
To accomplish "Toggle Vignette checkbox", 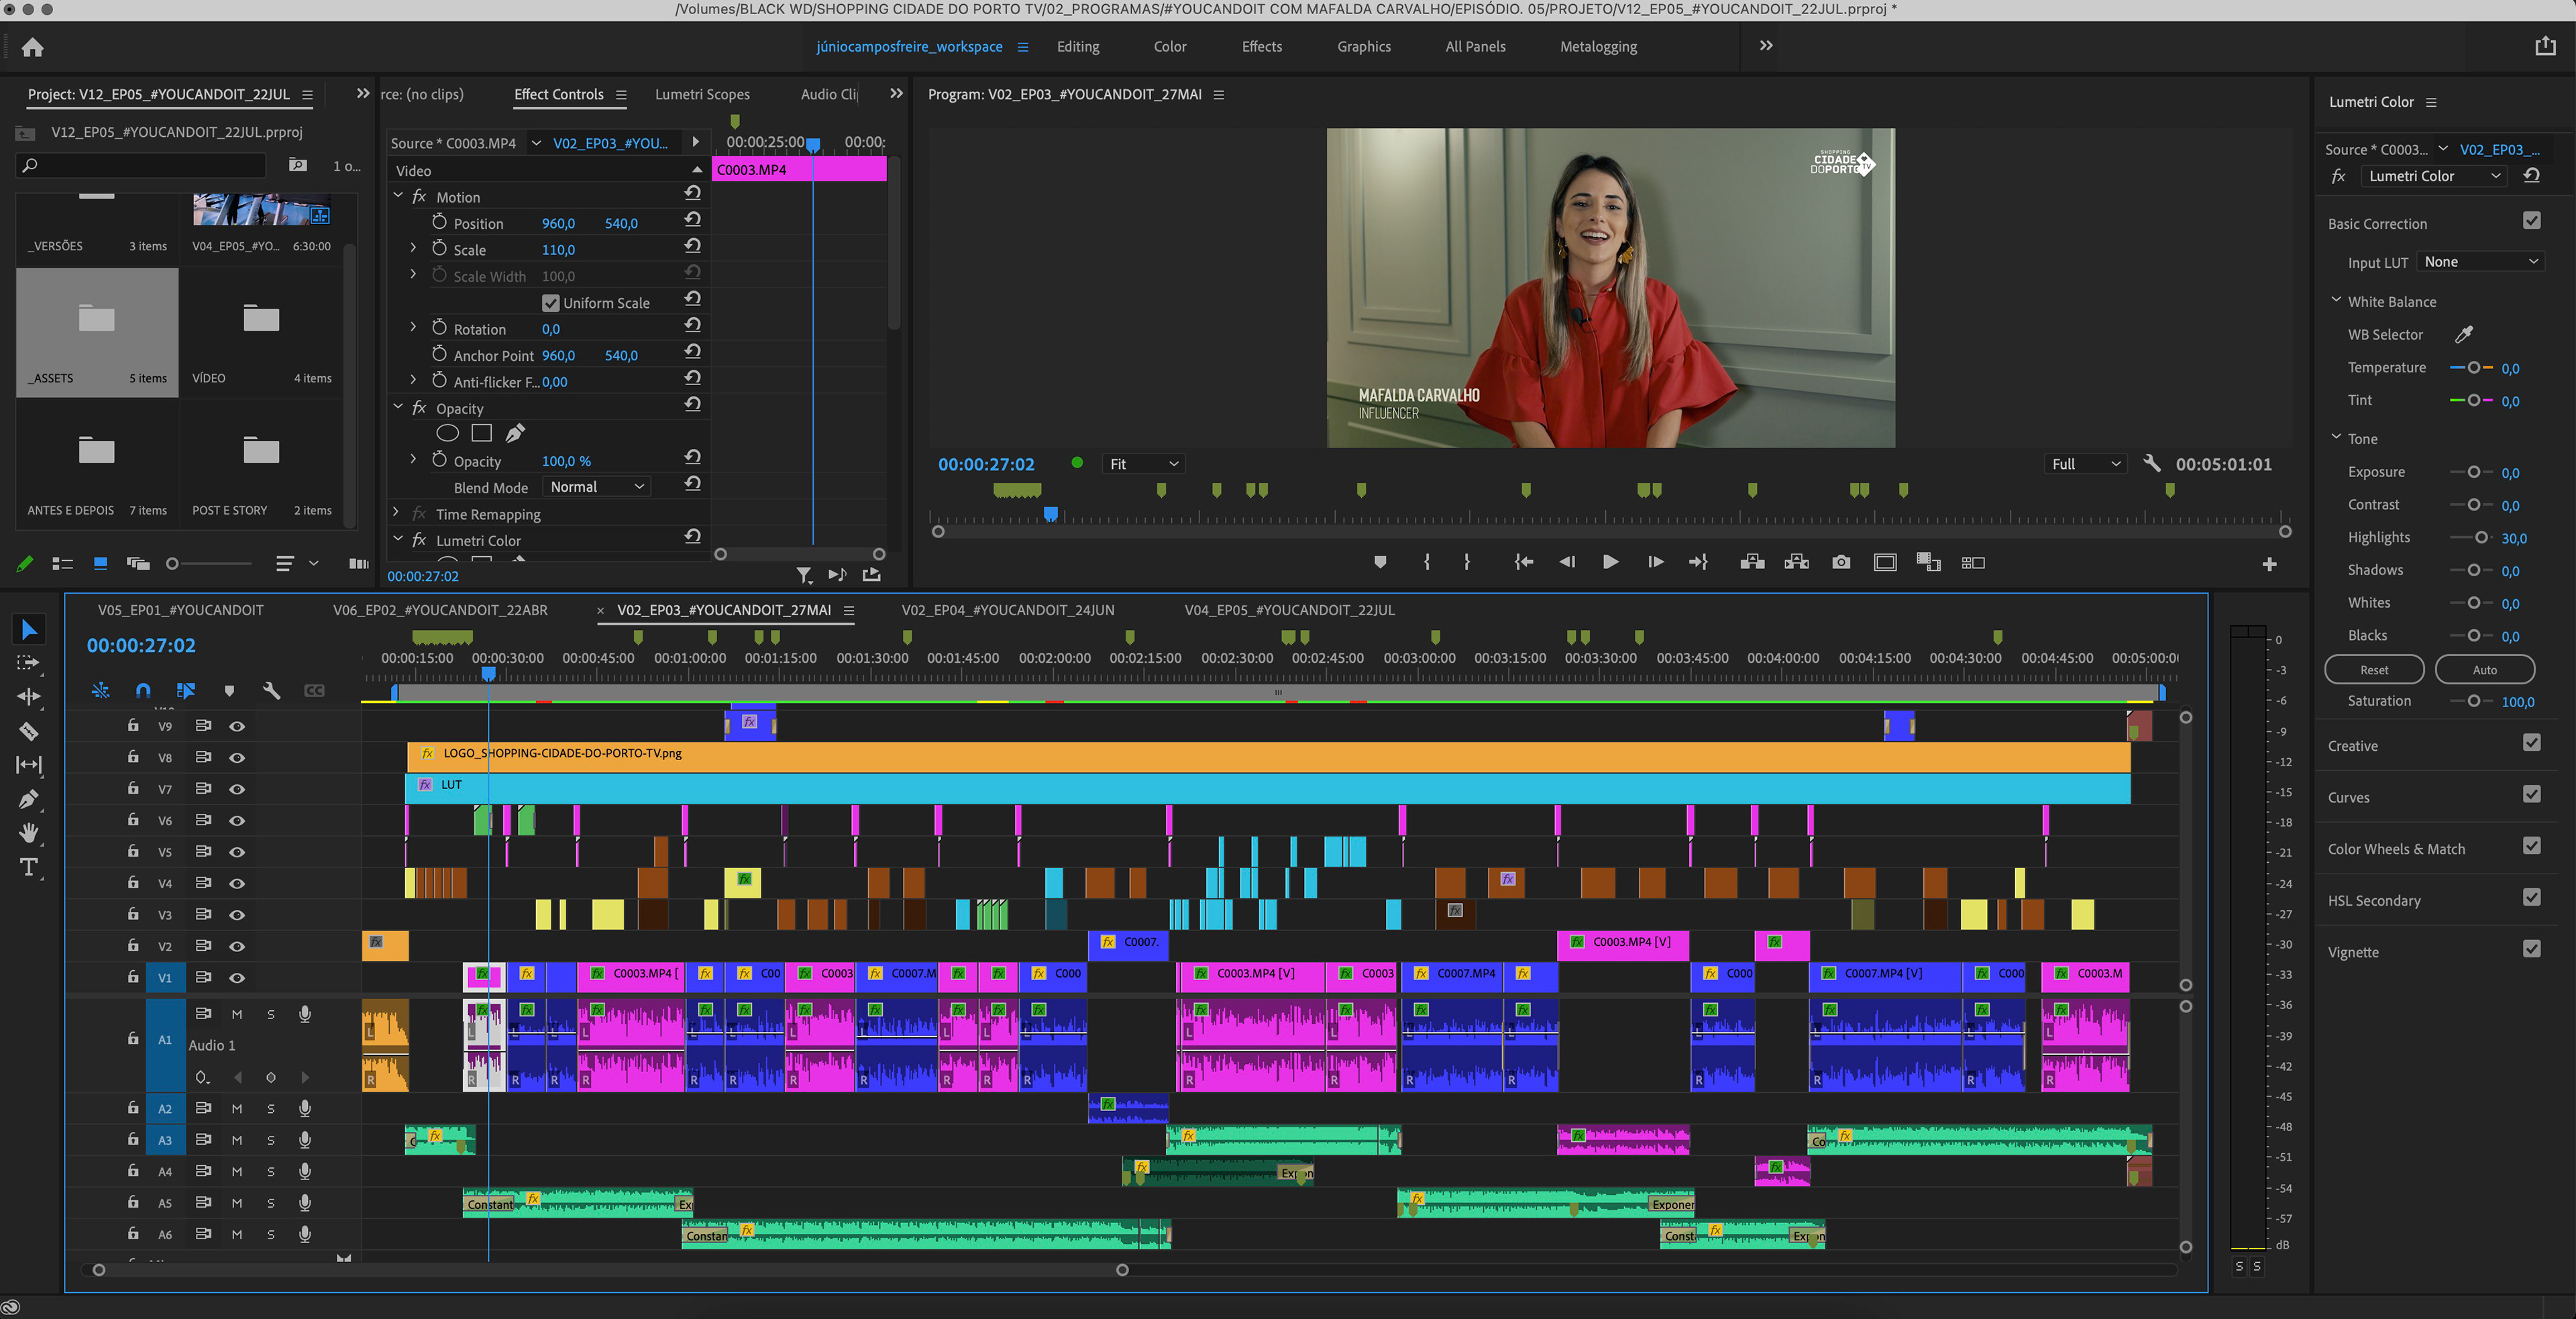I will 2531,948.
